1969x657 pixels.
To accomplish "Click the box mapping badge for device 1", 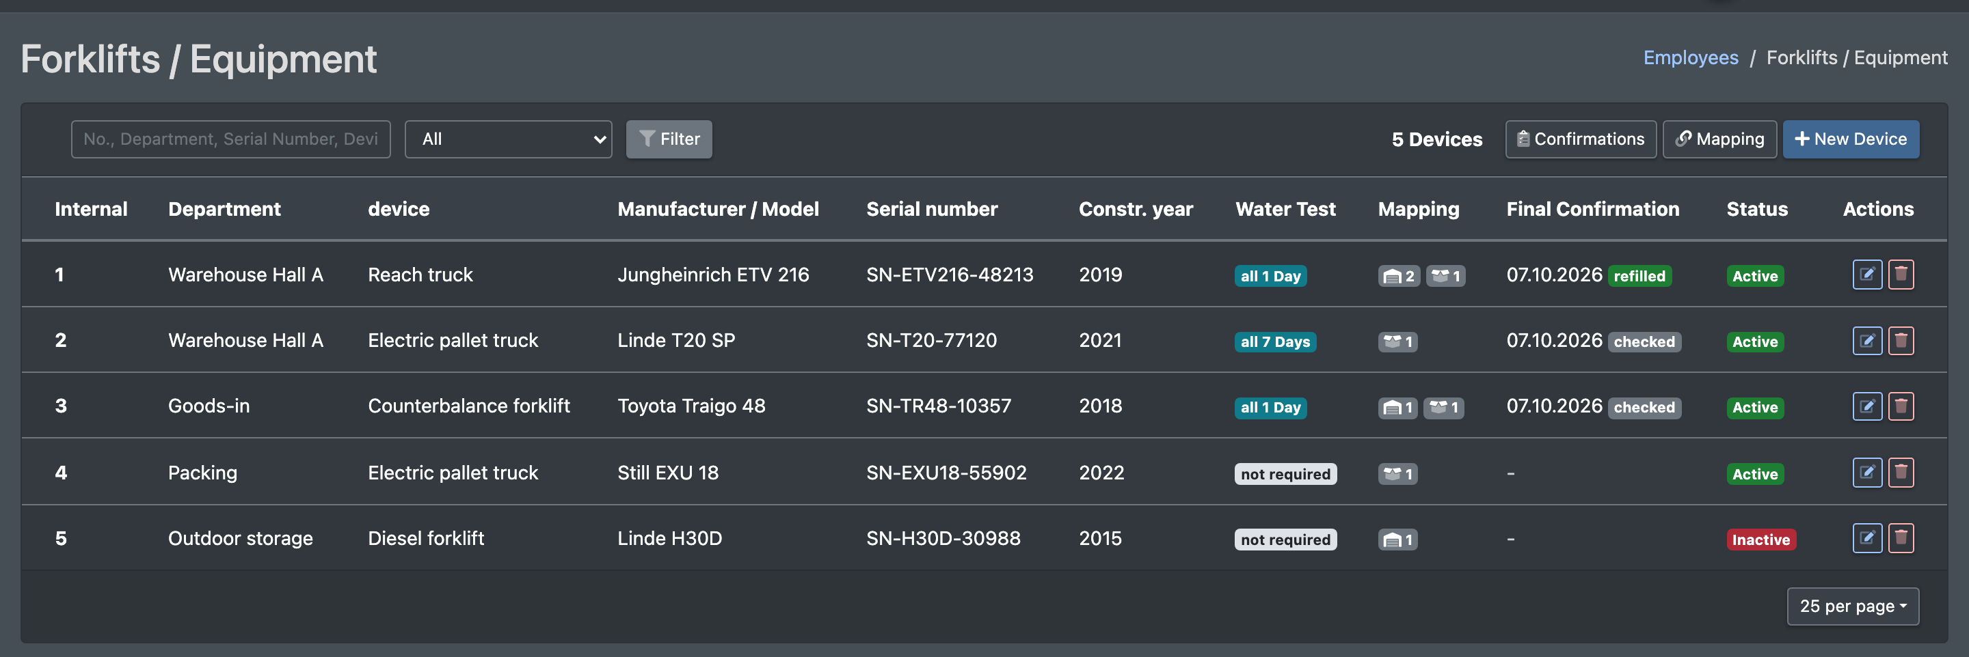I will 1445,276.
